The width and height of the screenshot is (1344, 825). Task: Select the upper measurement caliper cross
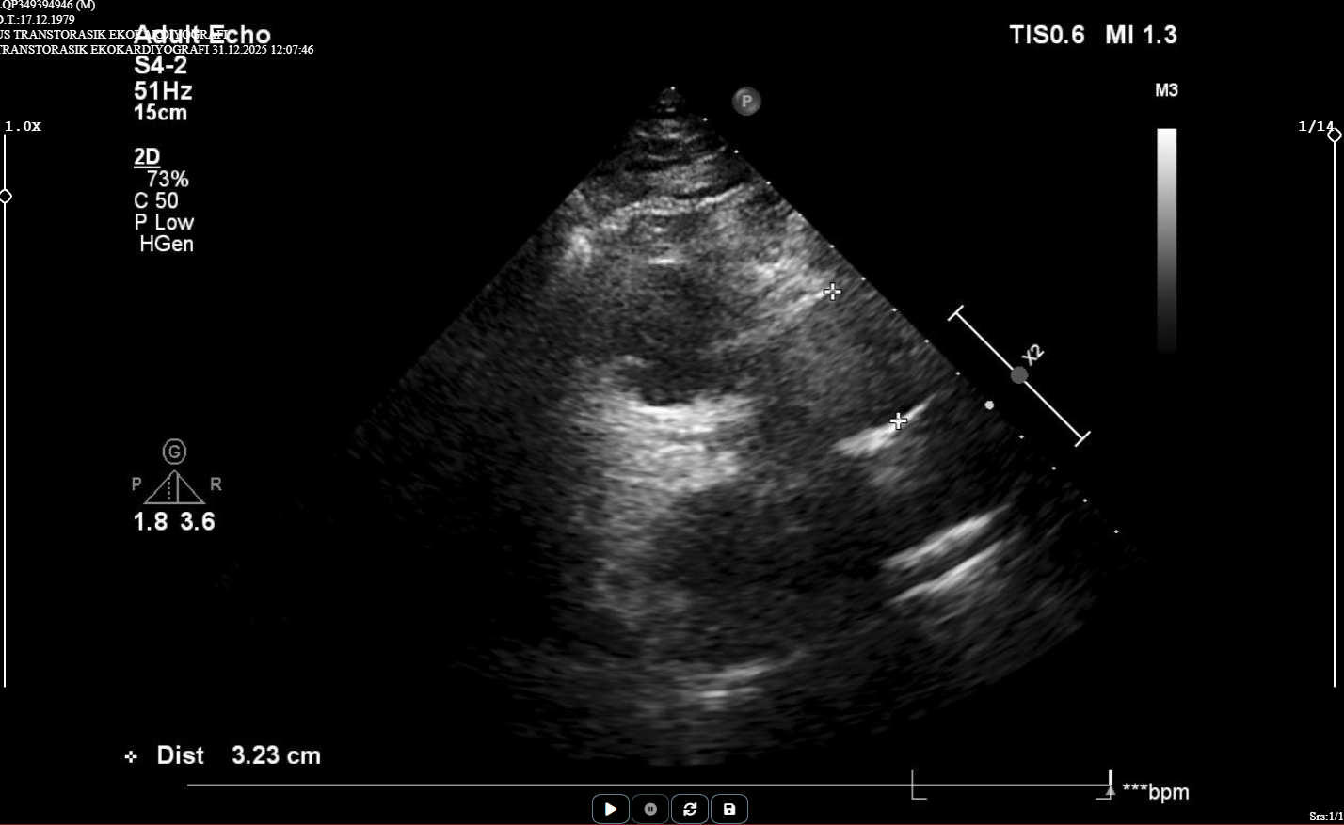(x=832, y=292)
